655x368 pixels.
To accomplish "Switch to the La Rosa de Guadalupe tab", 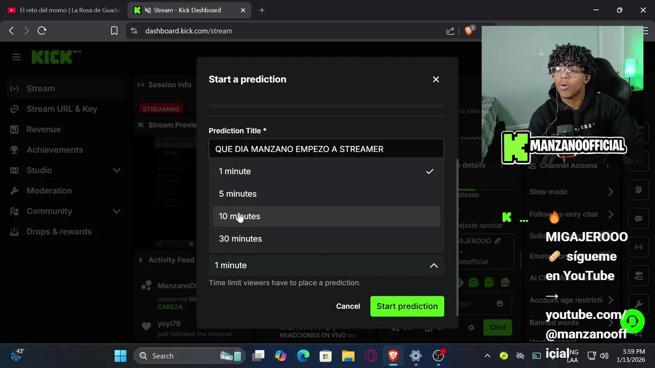I will point(63,10).
